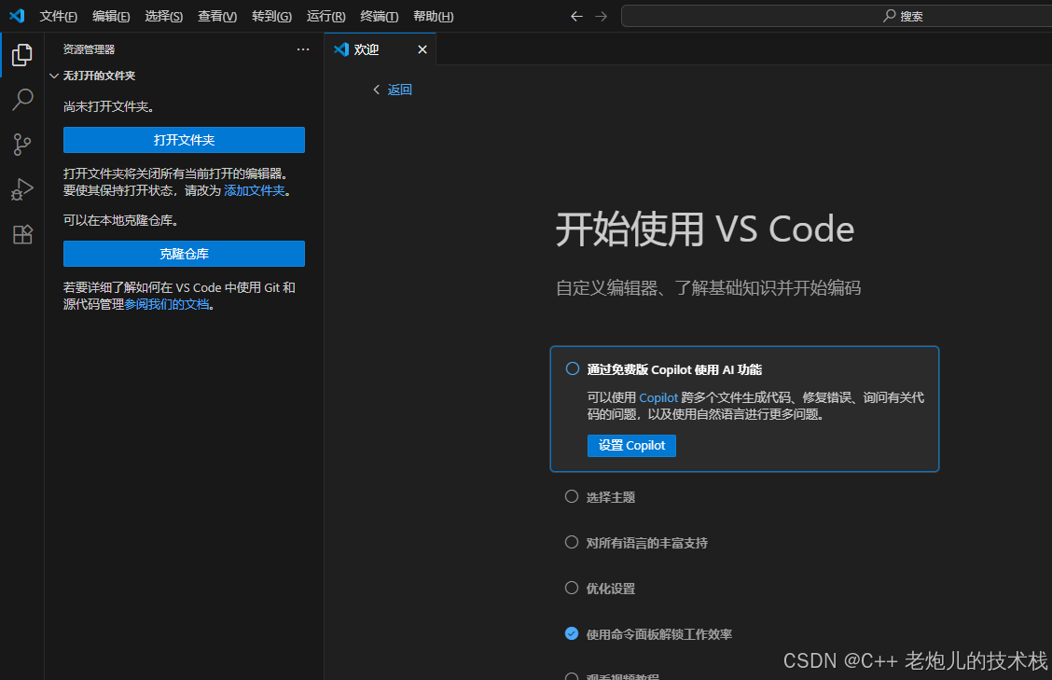Click the chevron beside 返回

(377, 90)
